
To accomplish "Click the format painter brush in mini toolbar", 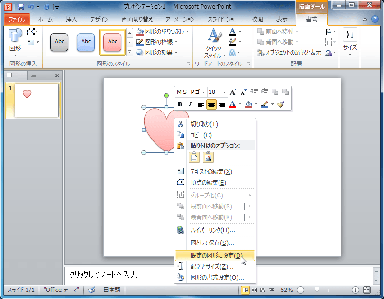I will coord(281,104).
